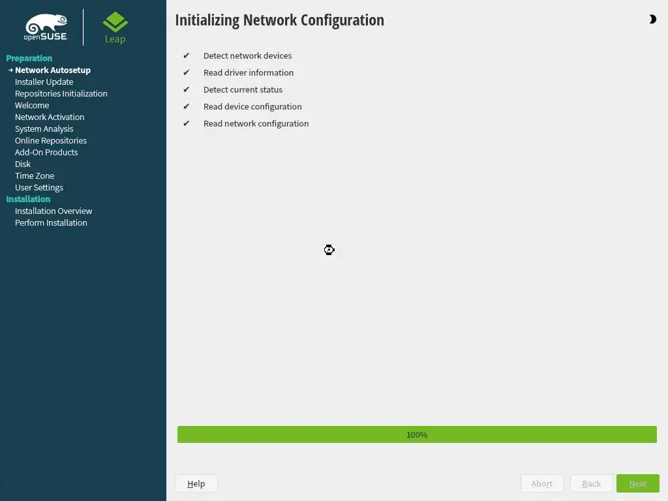Screen dimensions: 668x501
Task: Click the green Next button
Action: click(x=638, y=483)
